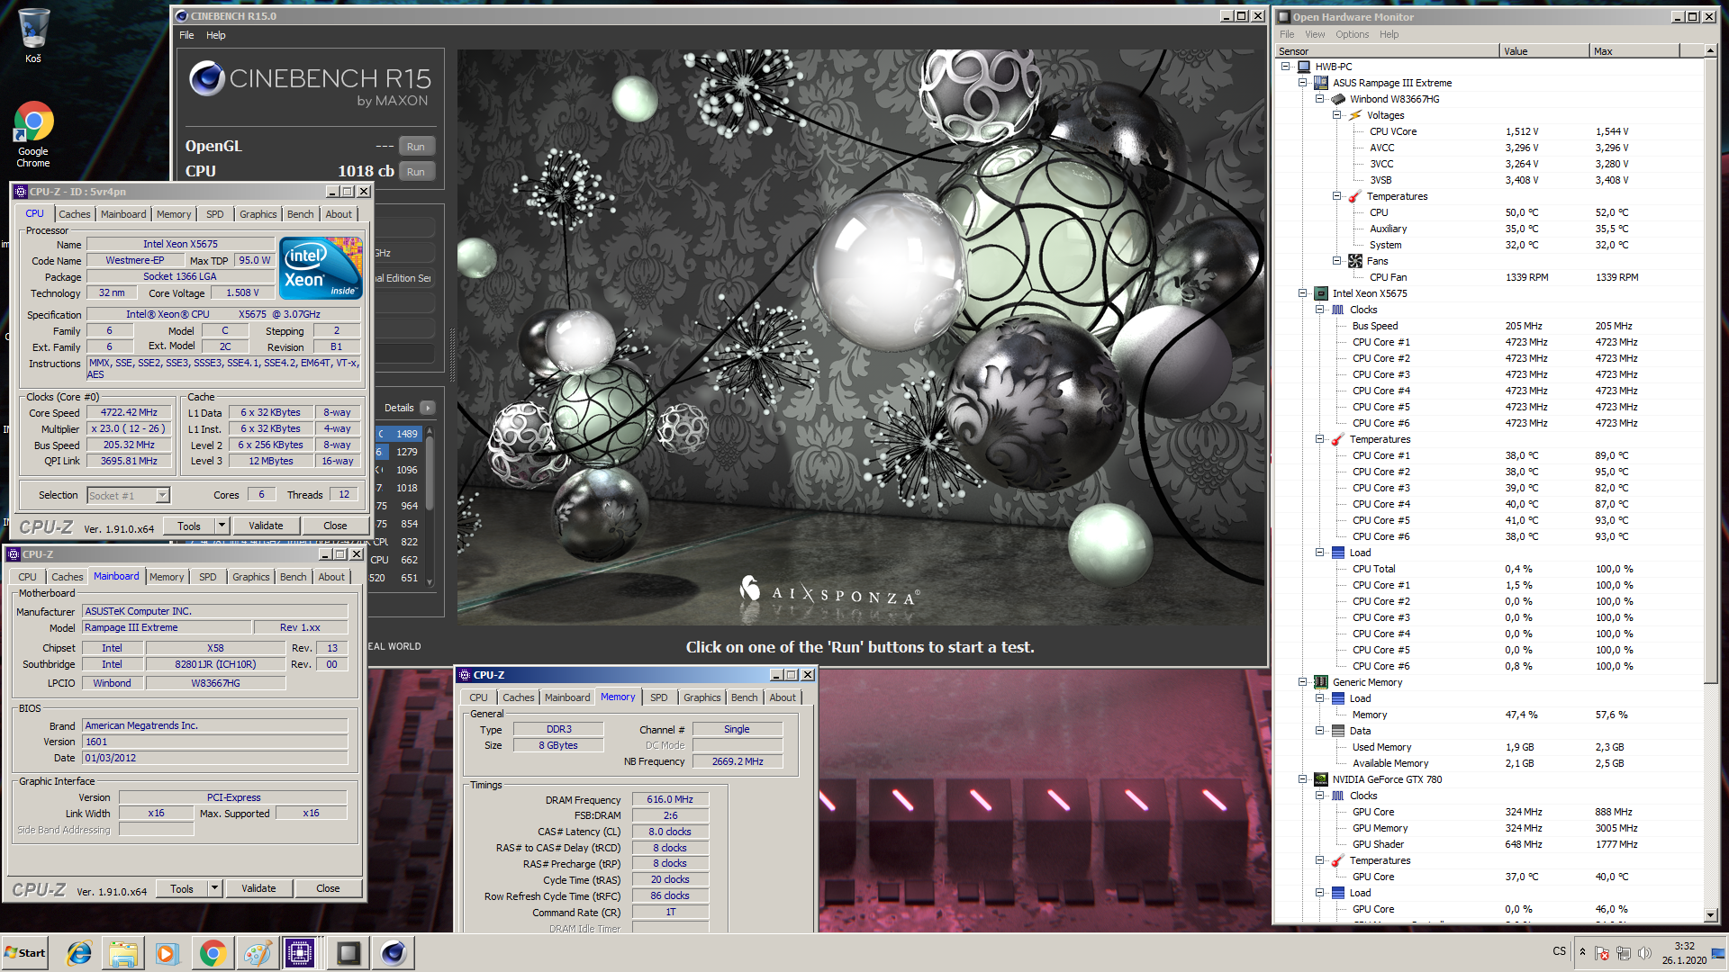Image resolution: width=1729 pixels, height=972 pixels.
Task: Select the CPU Fan sensor row
Action: pos(1489,277)
